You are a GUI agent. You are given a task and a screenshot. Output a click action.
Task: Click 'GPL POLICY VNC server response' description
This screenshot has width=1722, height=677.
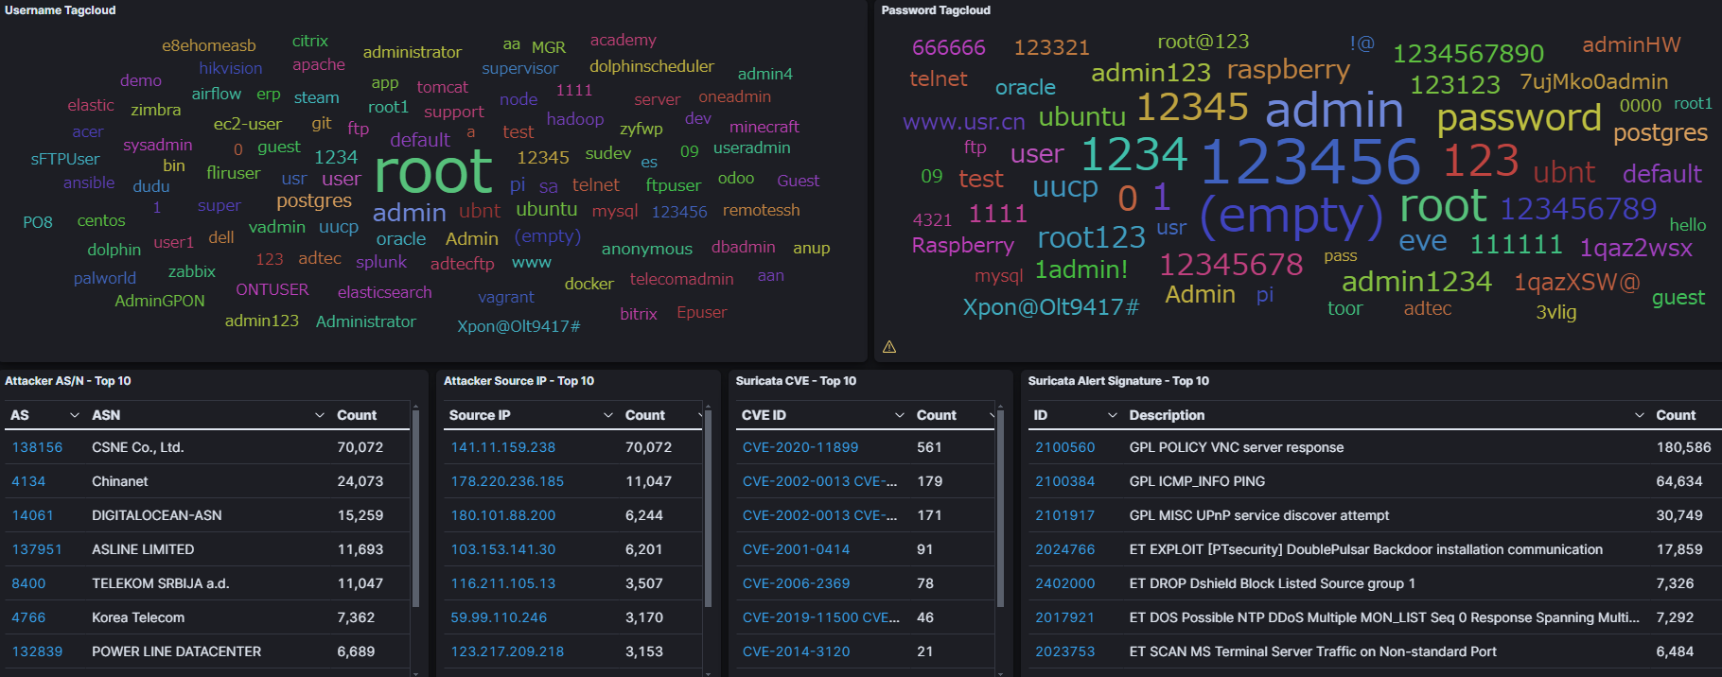tap(1237, 447)
